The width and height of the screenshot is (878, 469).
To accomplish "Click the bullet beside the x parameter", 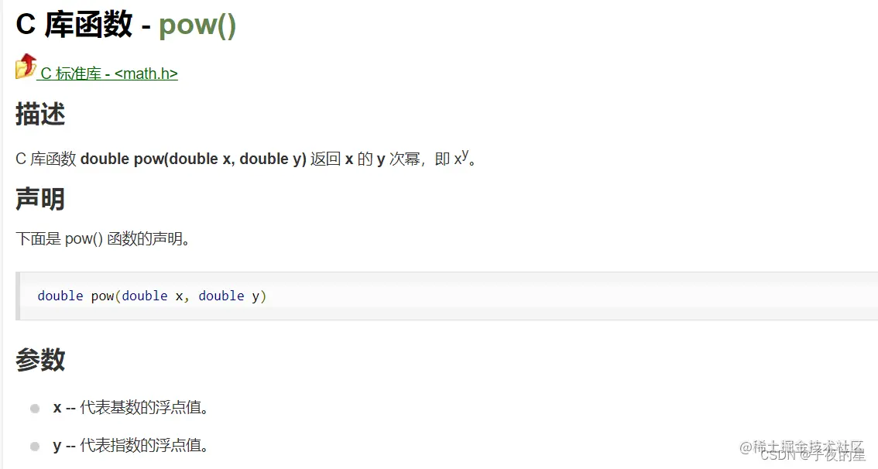I will pyautogui.click(x=35, y=409).
